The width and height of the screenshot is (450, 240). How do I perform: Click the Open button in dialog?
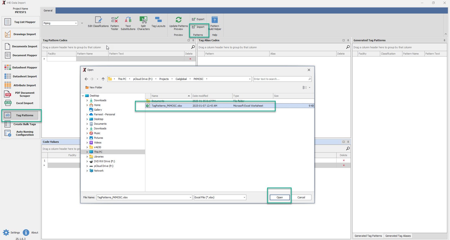point(279,198)
